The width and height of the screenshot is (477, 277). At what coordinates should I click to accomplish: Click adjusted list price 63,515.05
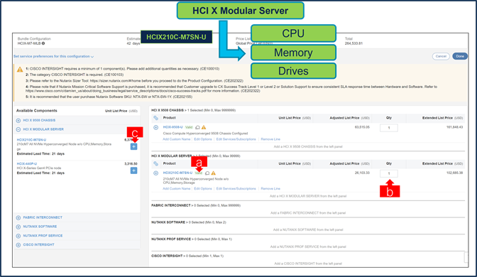coord(362,127)
